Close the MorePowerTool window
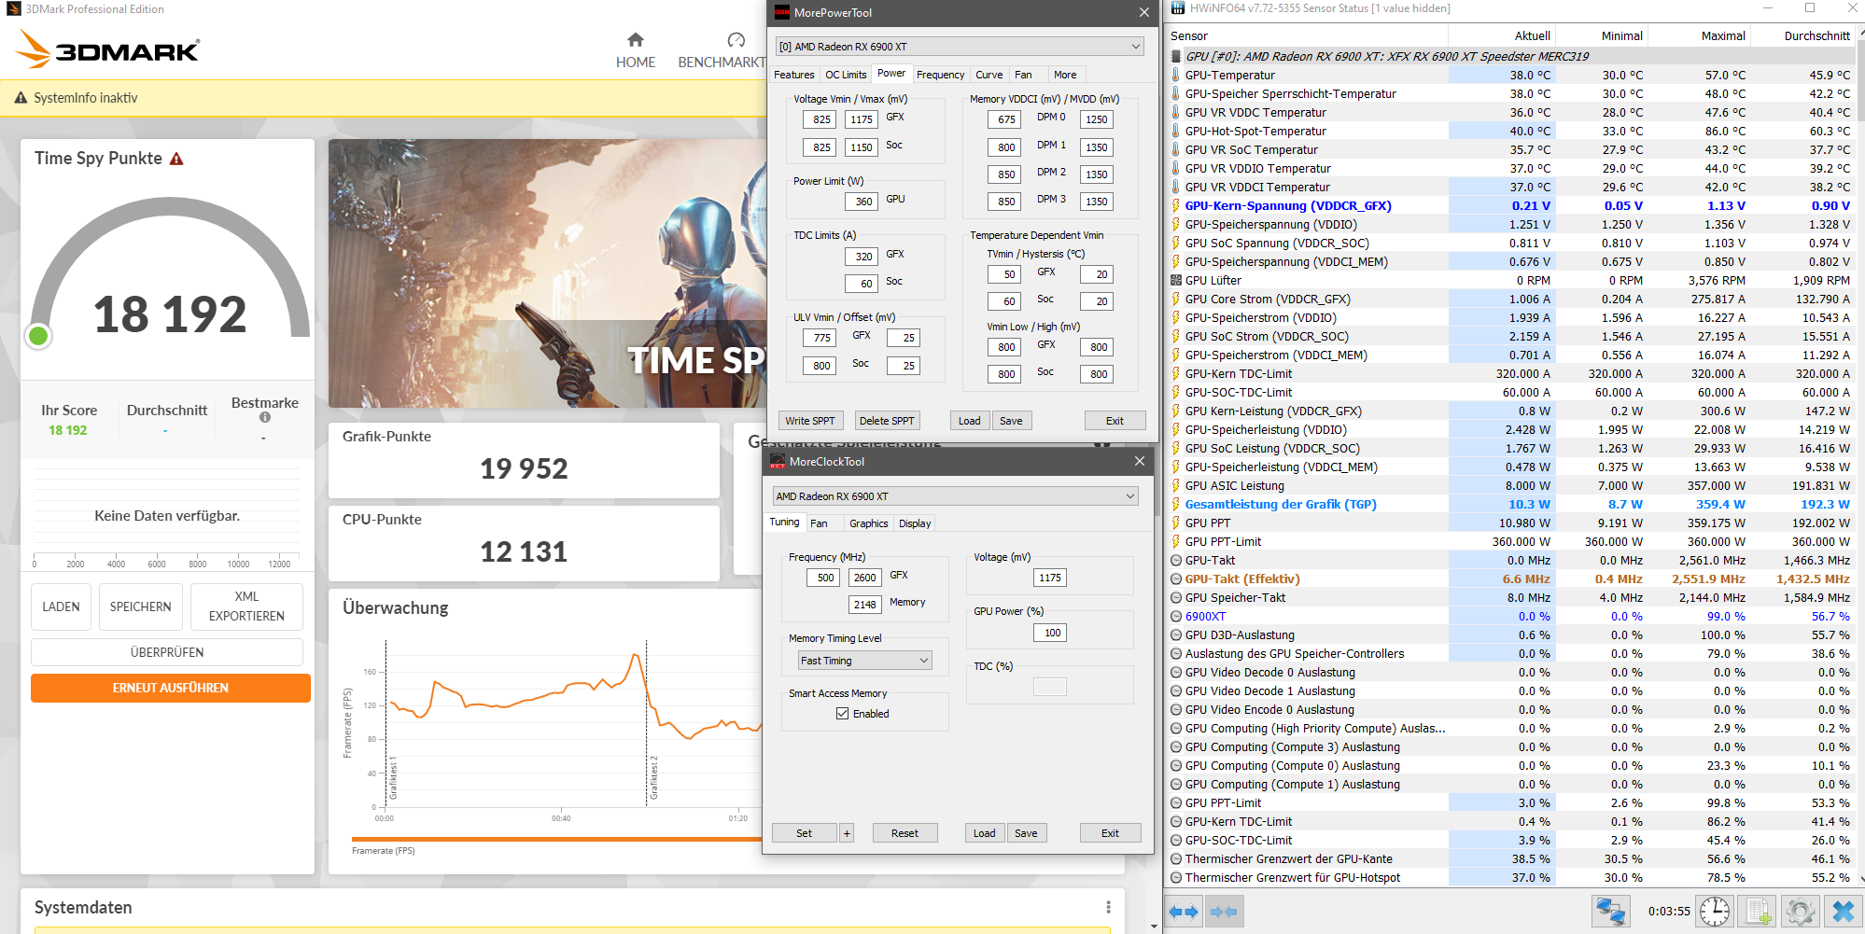 (1143, 12)
